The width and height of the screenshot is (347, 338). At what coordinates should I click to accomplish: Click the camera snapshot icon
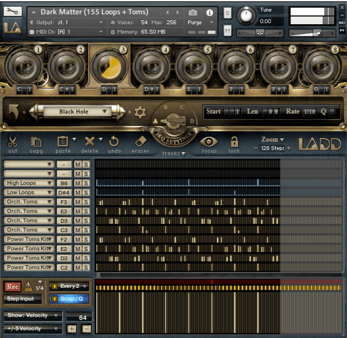click(193, 12)
